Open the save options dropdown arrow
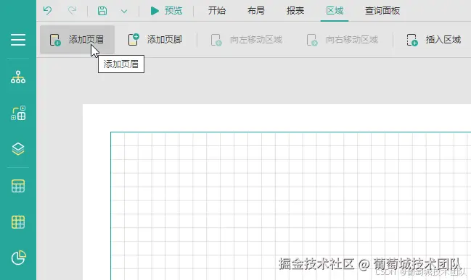Image resolution: width=471 pixels, height=280 pixels. click(124, 12)
